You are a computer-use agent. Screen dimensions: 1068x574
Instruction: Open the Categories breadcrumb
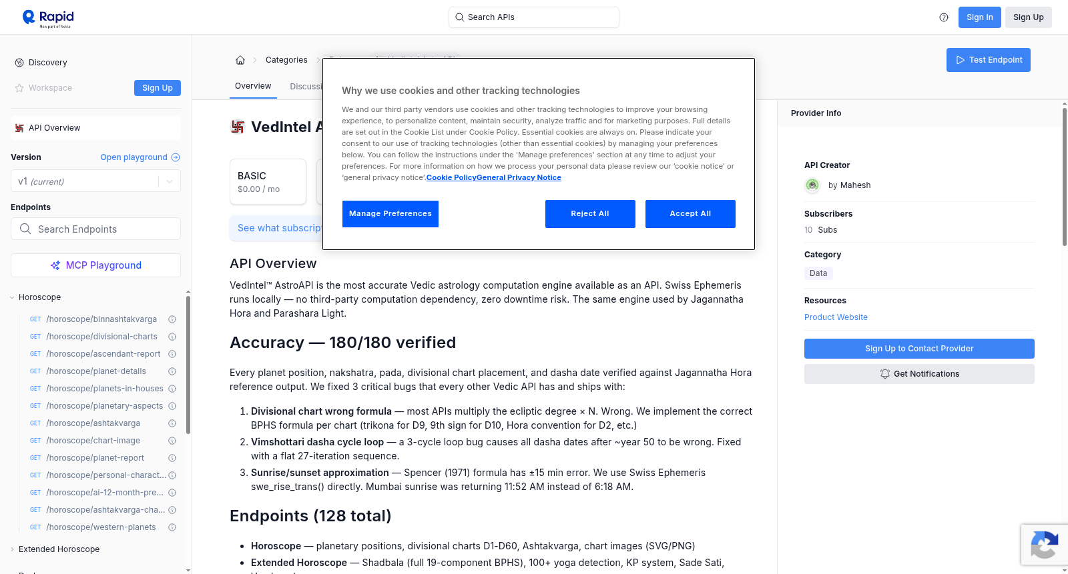[x=286, y=60]
